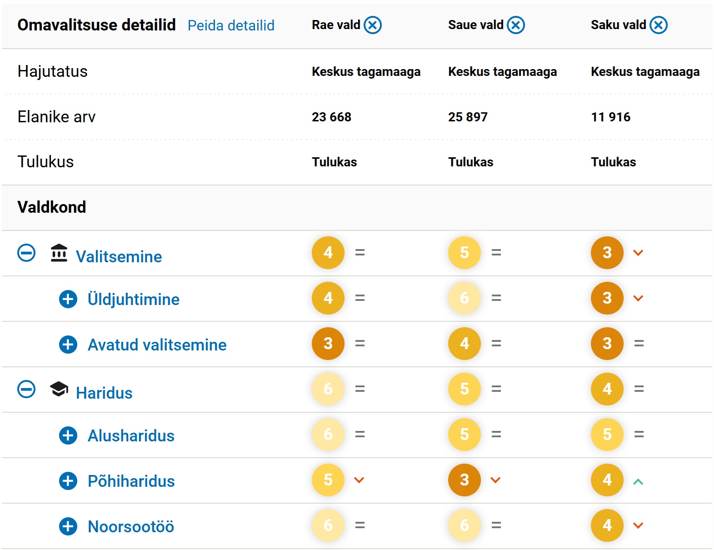714x550 pixels.
Task: Click Saku vald's Üldjuhtimine score 3 badge
Action: pos(607,298)
